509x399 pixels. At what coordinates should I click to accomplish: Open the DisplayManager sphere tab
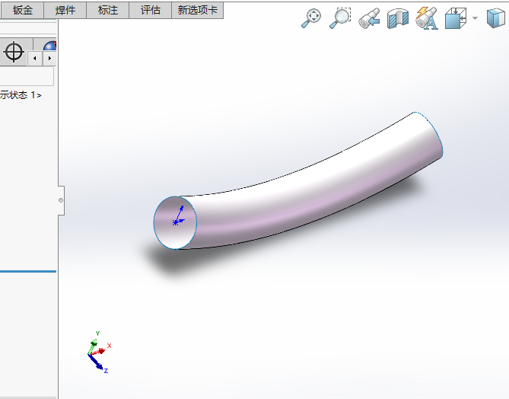[x=49, y=46]
